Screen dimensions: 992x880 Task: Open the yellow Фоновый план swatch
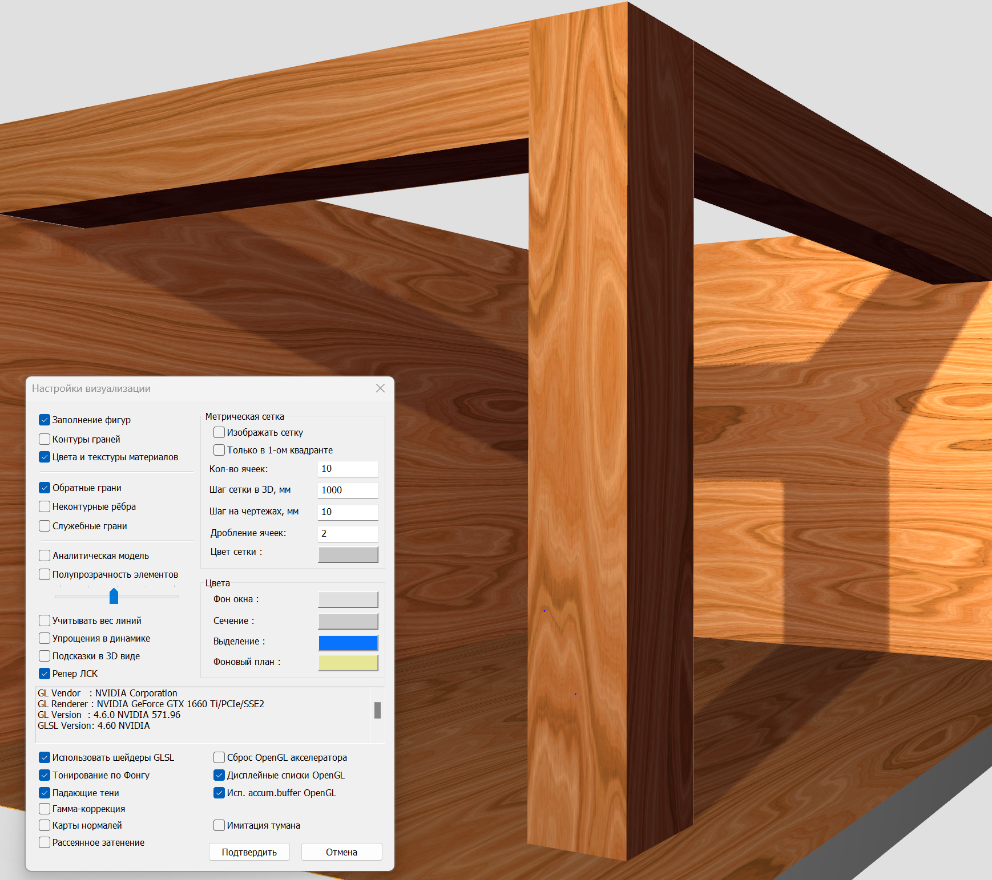348,663
